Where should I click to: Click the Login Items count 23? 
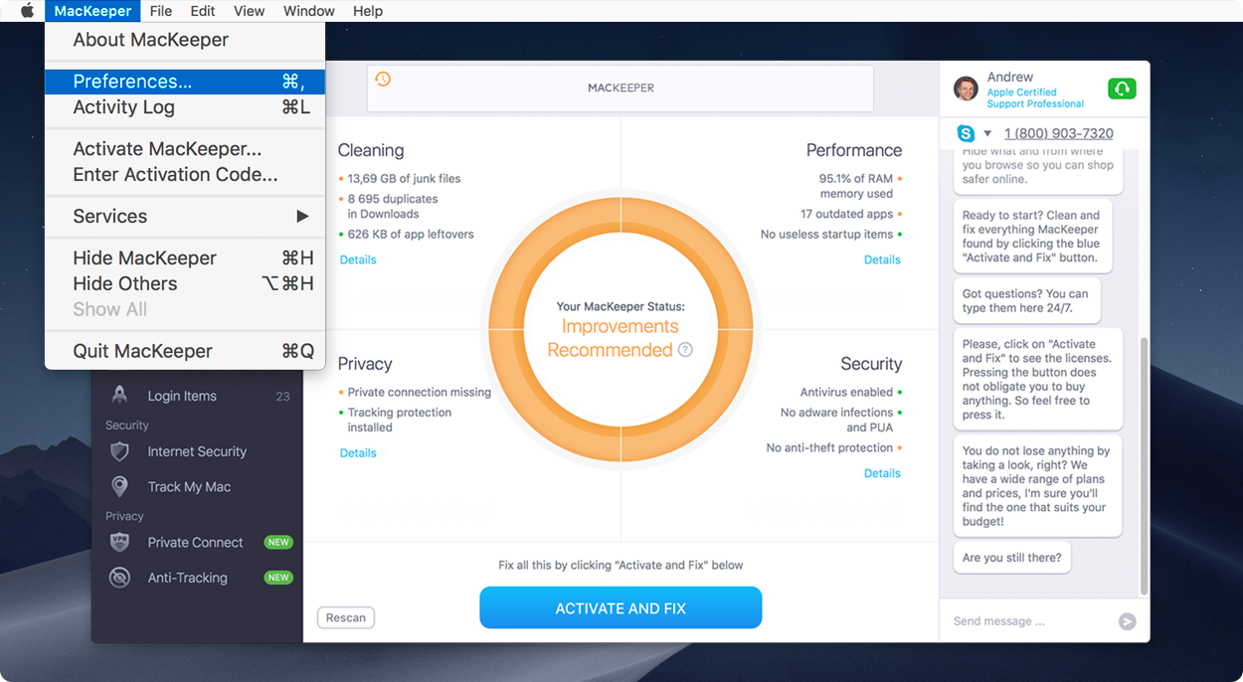(x=282, y=396)
